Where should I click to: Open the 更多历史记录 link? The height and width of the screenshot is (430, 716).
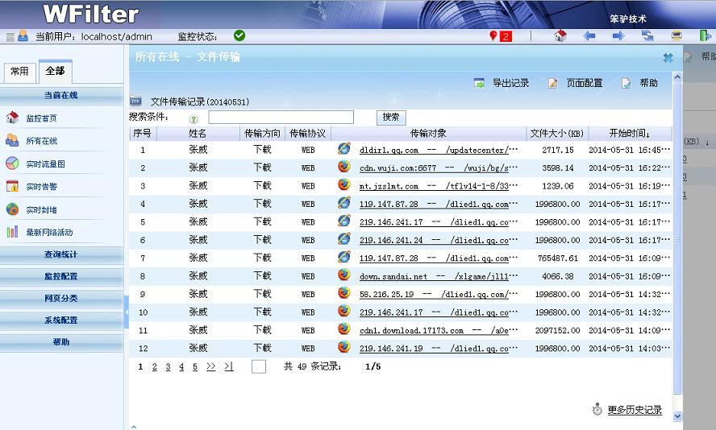pyautogui.click(x=635, y=410)
